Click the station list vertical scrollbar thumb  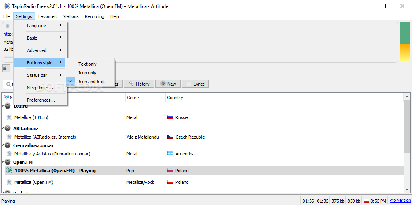point(407,127)
